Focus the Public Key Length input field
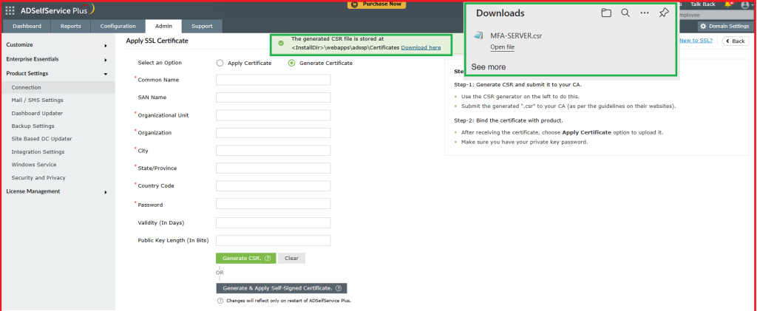 274,240
